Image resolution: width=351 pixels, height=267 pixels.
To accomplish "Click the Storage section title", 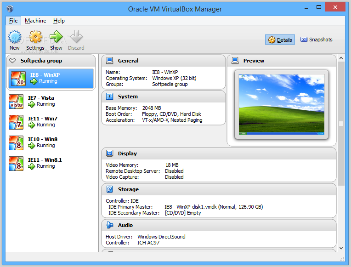I will click(128, 189).
